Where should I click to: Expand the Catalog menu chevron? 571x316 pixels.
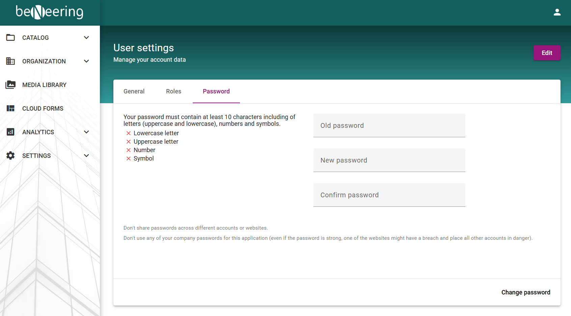[86, 37]
